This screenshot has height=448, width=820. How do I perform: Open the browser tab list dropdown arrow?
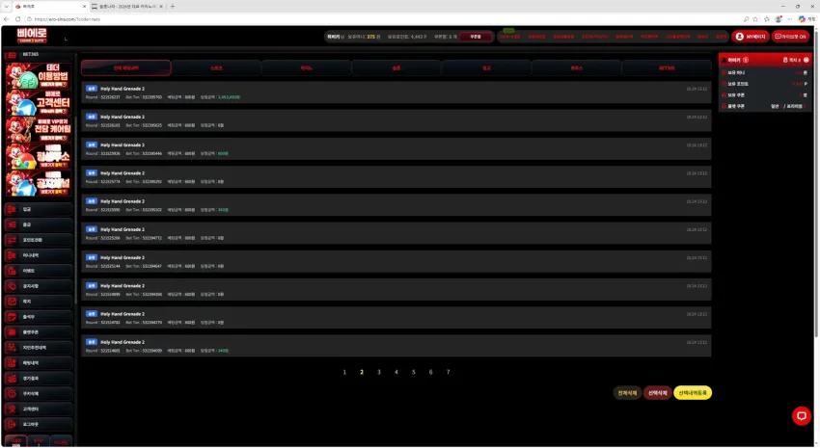pos(7,7)
